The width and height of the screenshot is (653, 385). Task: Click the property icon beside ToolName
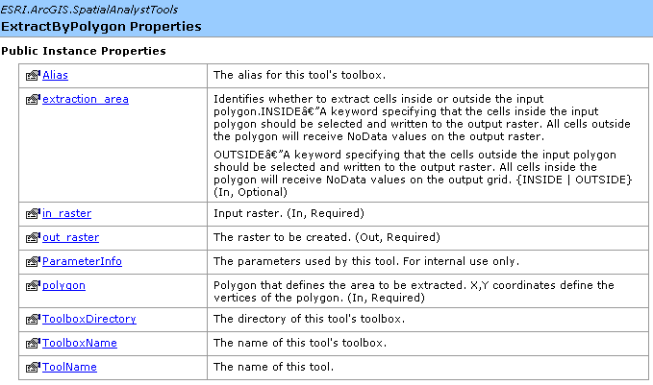[x=33, y=367]
